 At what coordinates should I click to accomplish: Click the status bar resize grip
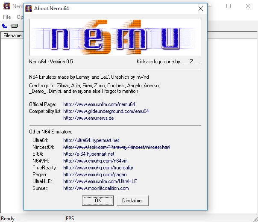[x=255, y=219]
